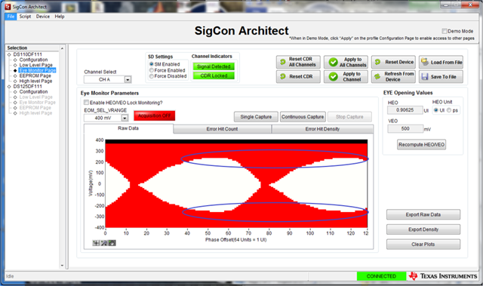Start a Single Capture
Viewport: 483px width, 286px height.
256,117
